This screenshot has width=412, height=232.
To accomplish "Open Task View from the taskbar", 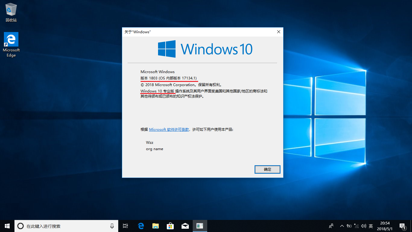I will tap(126, 226).
